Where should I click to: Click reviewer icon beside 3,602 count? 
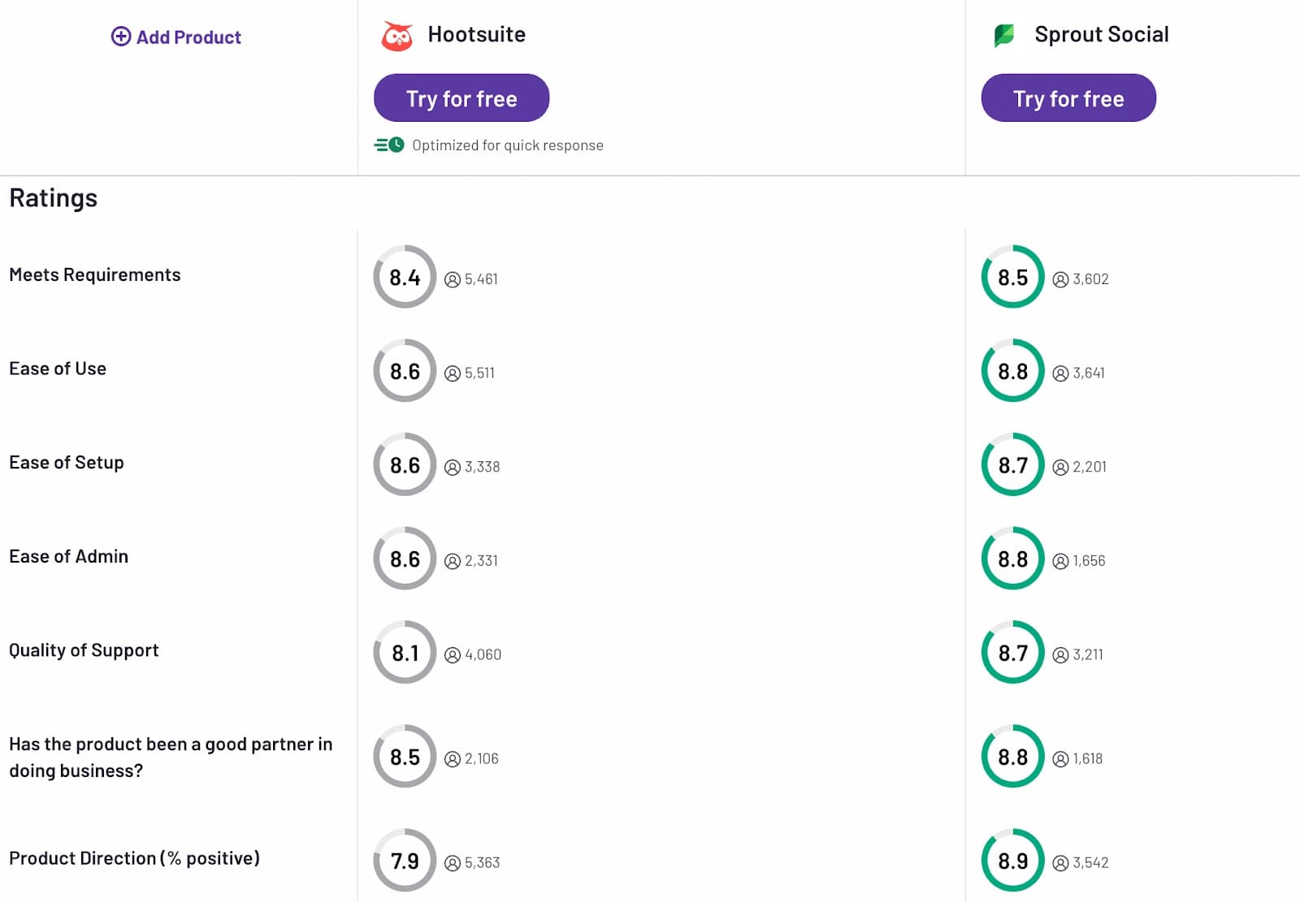[1060, 280]
